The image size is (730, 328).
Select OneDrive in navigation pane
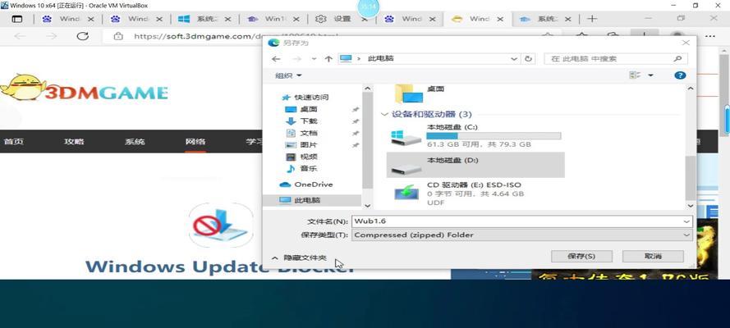coord(305,184)
